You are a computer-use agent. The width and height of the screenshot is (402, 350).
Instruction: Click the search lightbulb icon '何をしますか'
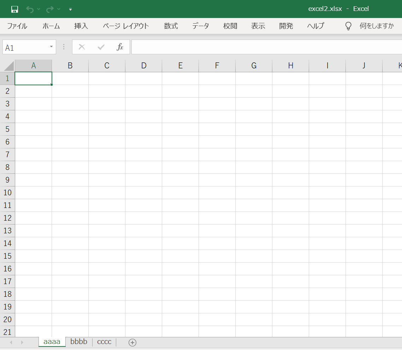[348, 25]
